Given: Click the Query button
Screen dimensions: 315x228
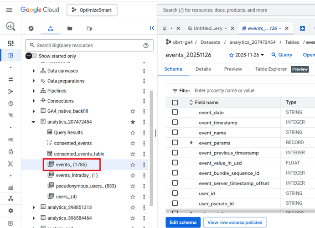Looking at the screenshot, I should (x=282, y=55).
